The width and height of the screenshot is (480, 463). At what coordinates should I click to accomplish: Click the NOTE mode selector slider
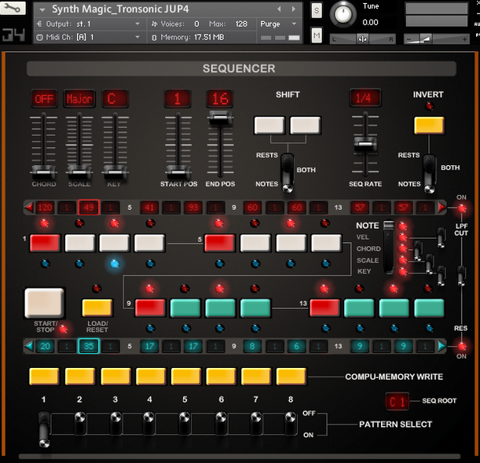(x=389, y=247)
